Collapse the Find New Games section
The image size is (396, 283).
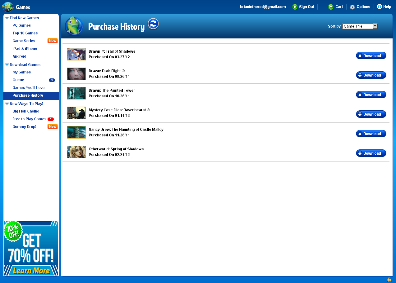pos(7,18)
